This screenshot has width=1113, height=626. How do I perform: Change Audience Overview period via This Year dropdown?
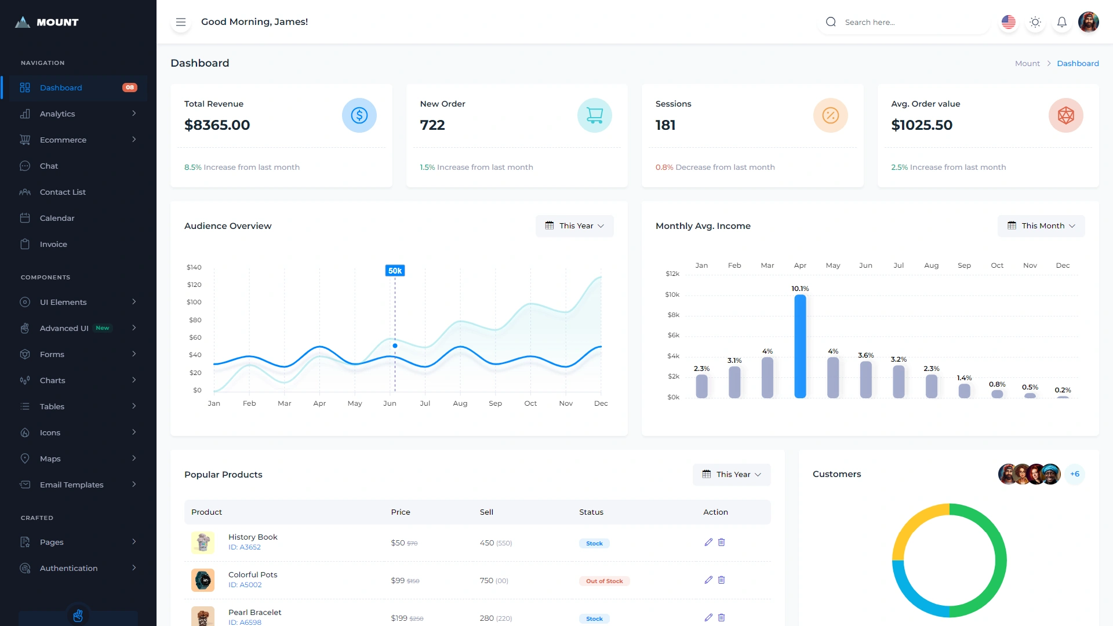pyautogui.click(x=574, y=225)
